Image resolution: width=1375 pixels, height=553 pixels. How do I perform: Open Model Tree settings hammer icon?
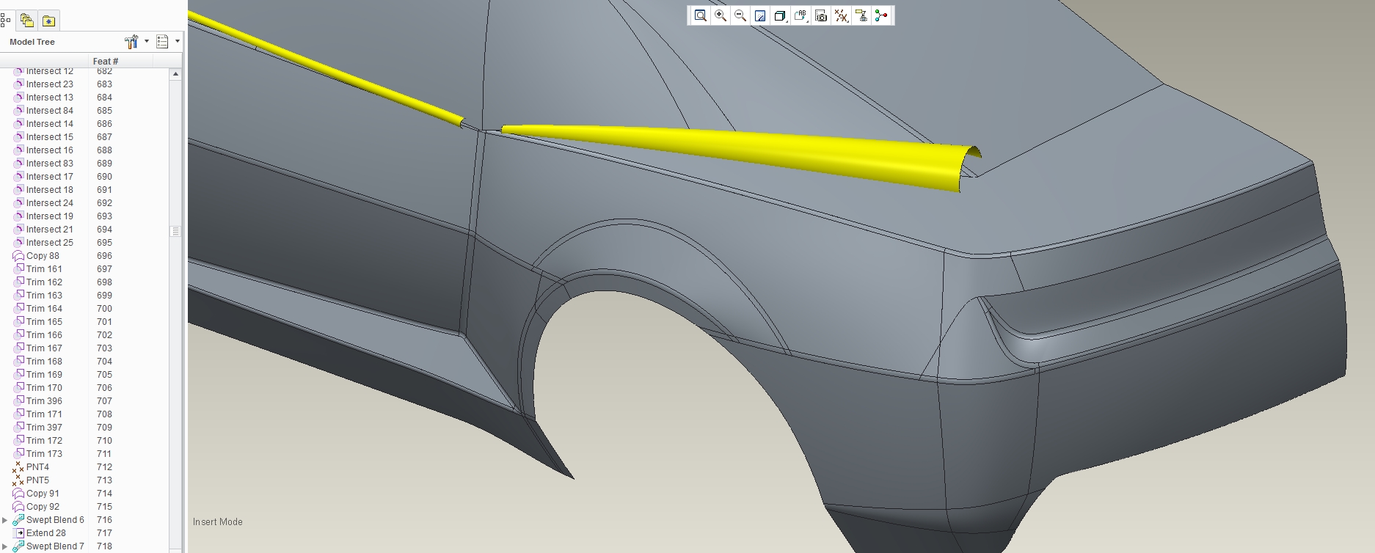(131, 42)
